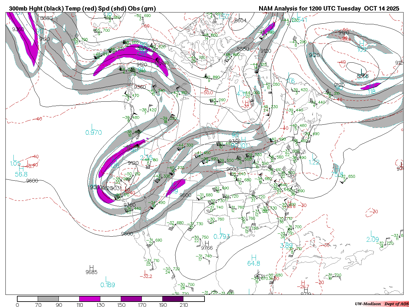Click the UW-Madison Dept of AOS credit
This screenshot has height=307, width=409.
click(382, 304)
